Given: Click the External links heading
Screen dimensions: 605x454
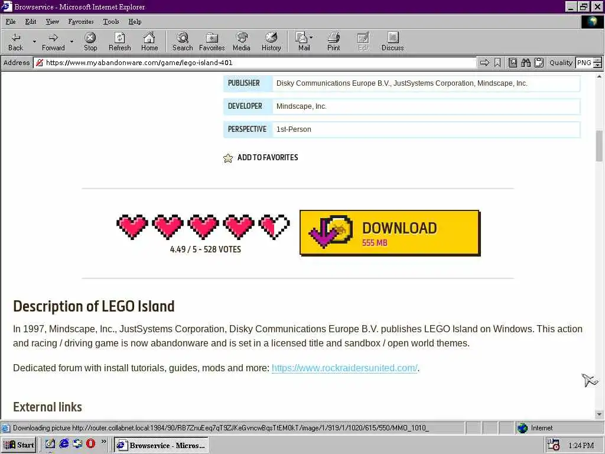Looking at the screenshot, I should pos(47,407).
